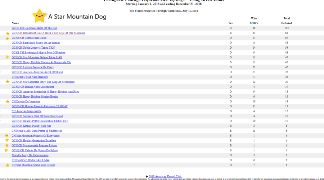Select wins value 35 in Expecto Patronum row
Image resolution: width=324 pixels, height=180 pixels.
(x=254, y=107)
